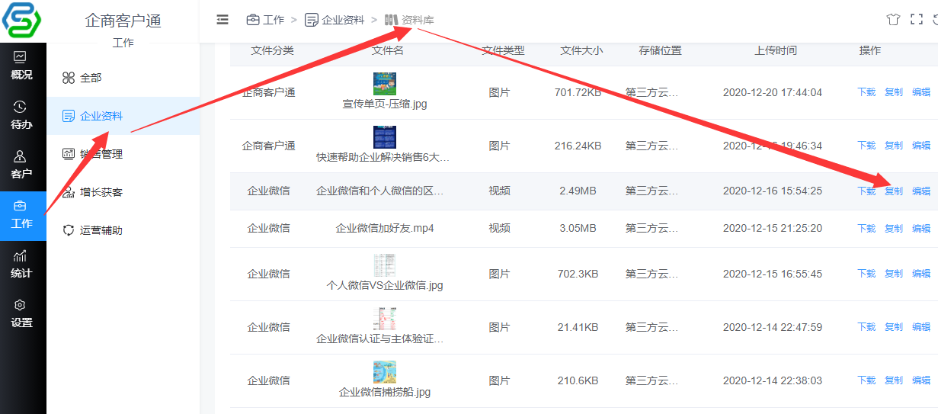Click the file name 企业微信加好友.mp4
Viewport: 938px width, 414px height.
pos(385,228)
